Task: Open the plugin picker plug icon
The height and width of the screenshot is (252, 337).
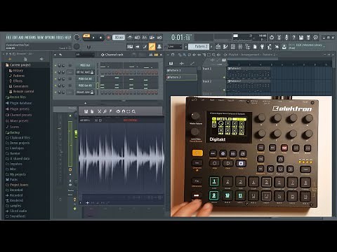Action: pos(262,47)
